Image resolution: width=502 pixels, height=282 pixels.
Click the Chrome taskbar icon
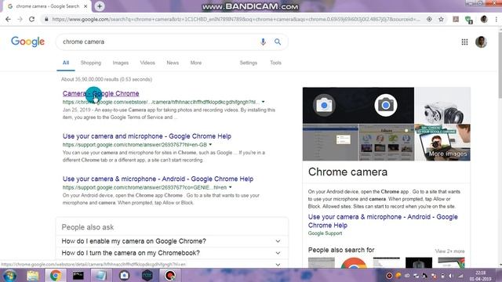56,275
